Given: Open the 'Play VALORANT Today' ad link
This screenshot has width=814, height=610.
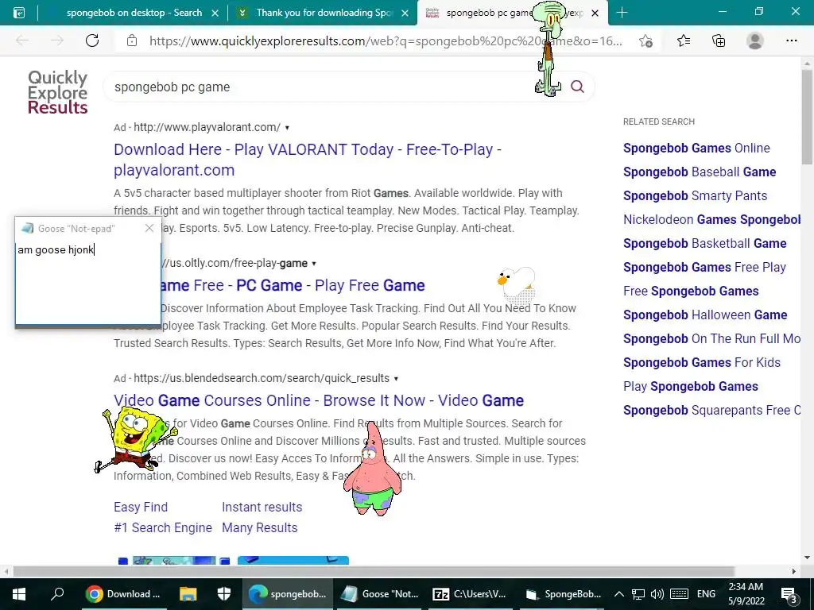Looking at the screenshot, I should [x=308, y=160].
